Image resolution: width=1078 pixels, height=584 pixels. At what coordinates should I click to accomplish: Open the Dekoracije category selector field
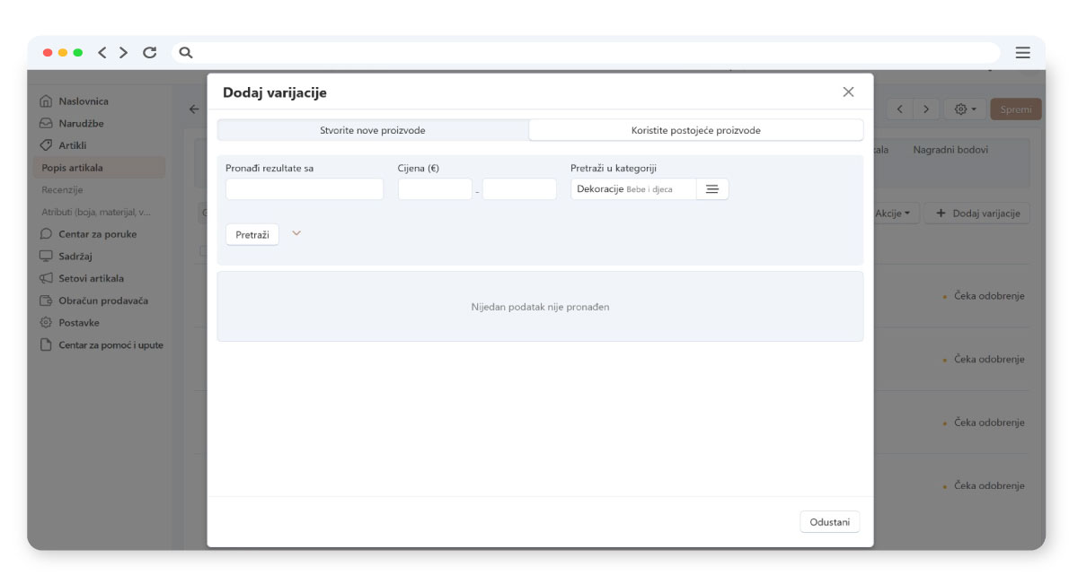(x=633, y=189)
